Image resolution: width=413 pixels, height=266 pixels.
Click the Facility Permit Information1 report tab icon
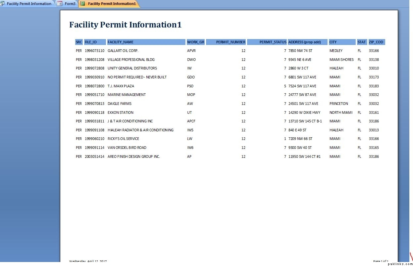click(x=83, y=4)
